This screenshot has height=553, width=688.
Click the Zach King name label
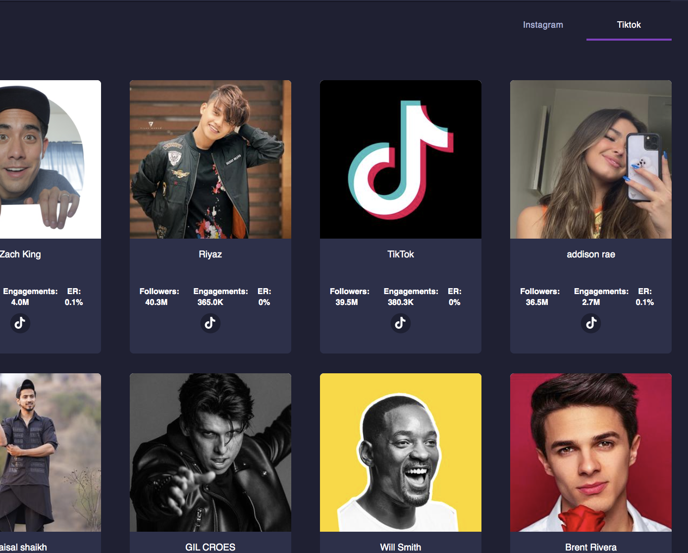(x=20, y=254)
